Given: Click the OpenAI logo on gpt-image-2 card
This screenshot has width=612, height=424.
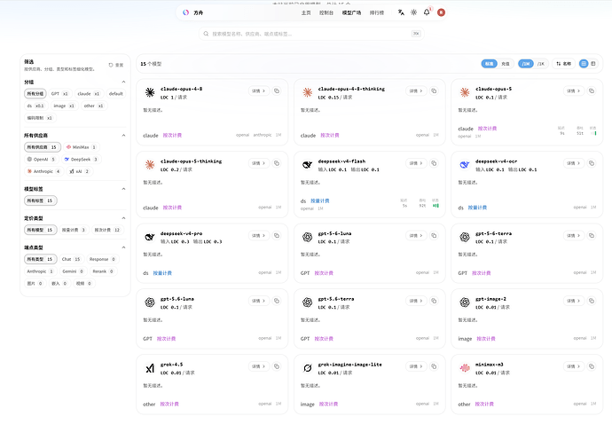Looking at the screenshot, I should click(x=465, y=302).
